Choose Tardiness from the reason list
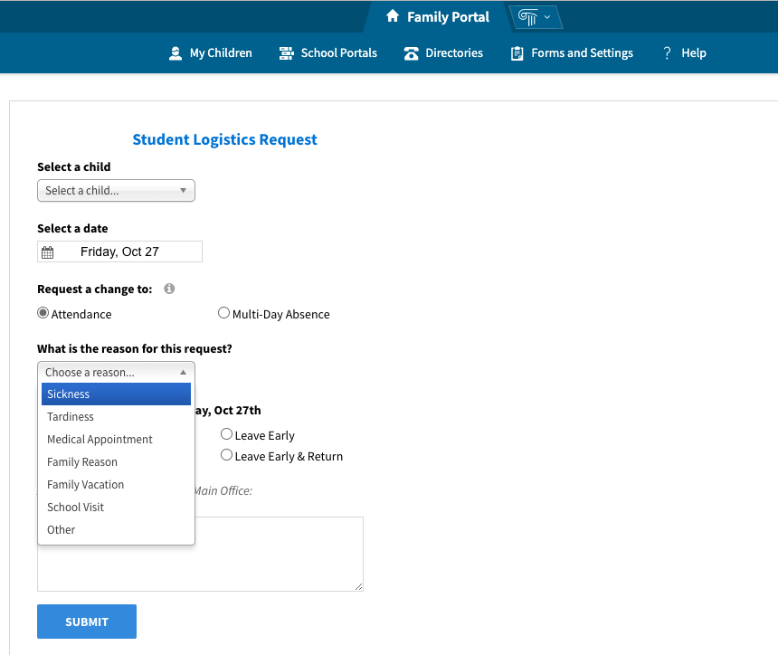 [x=116, y=417]
